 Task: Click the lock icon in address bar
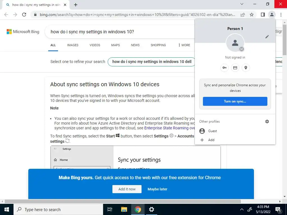point(35,15)
